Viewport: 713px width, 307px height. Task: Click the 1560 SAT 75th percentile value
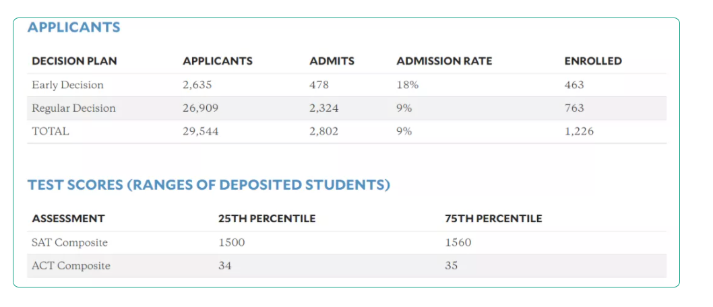coord(458,242)
